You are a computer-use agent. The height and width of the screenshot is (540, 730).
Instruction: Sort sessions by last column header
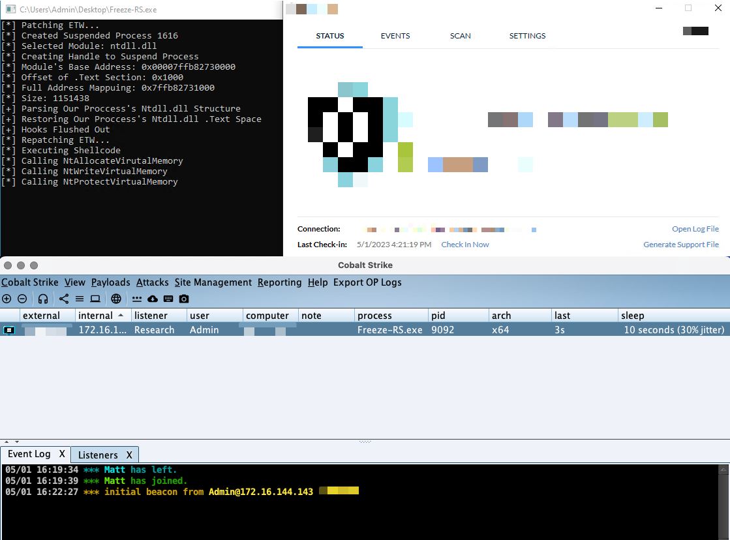585,316
